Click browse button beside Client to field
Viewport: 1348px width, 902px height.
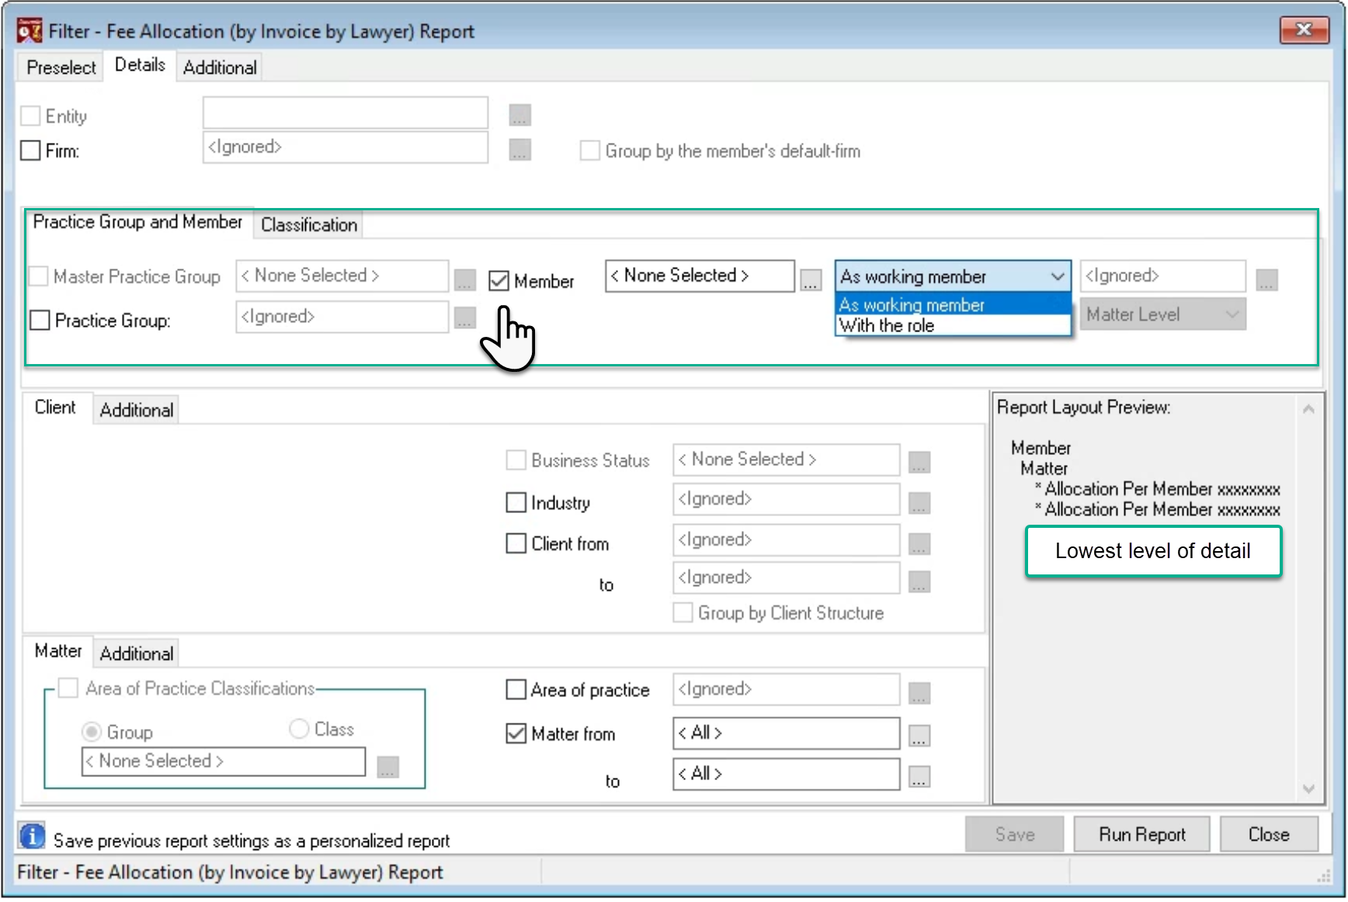(919, 581)
